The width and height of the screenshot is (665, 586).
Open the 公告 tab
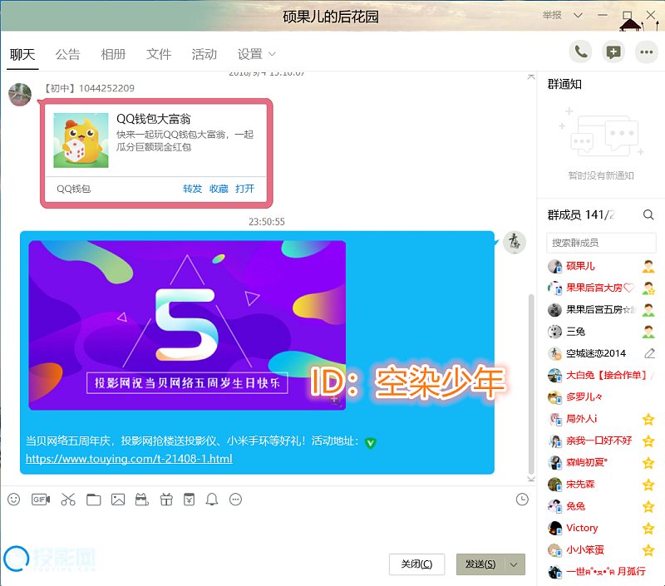(68, 54)
